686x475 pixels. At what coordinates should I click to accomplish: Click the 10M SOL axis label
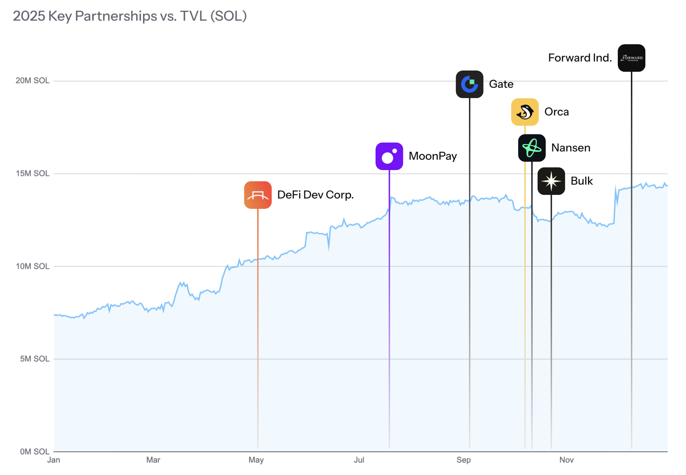pos(33,266)
